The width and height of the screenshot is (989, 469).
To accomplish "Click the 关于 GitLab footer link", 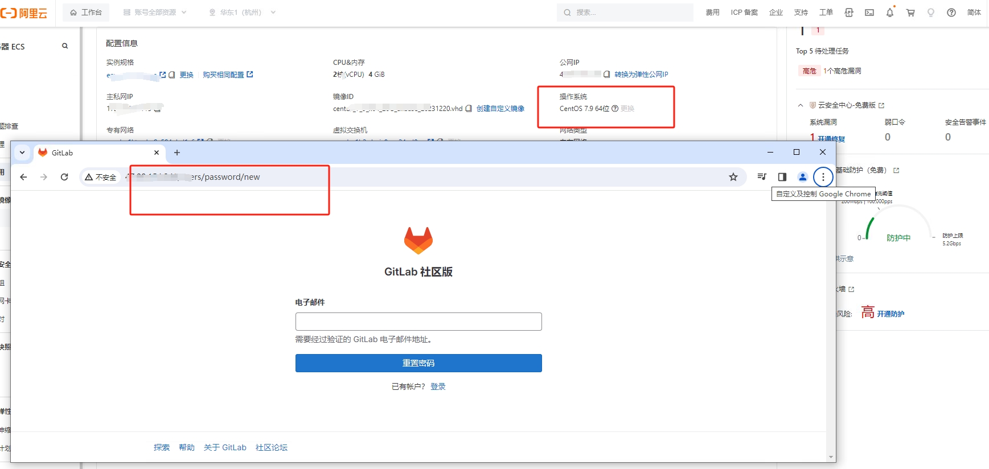I will [x=225, y=447].
